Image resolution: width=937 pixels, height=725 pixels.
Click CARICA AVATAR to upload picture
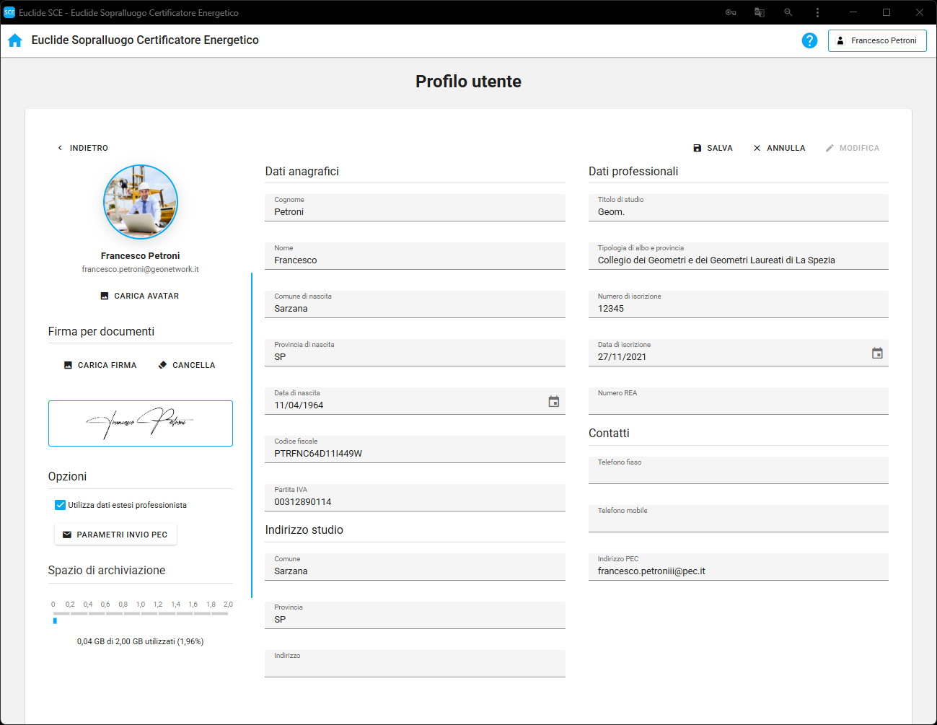(140, 296)
